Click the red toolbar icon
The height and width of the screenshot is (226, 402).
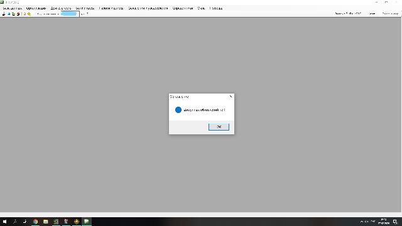tap(18, 14)
